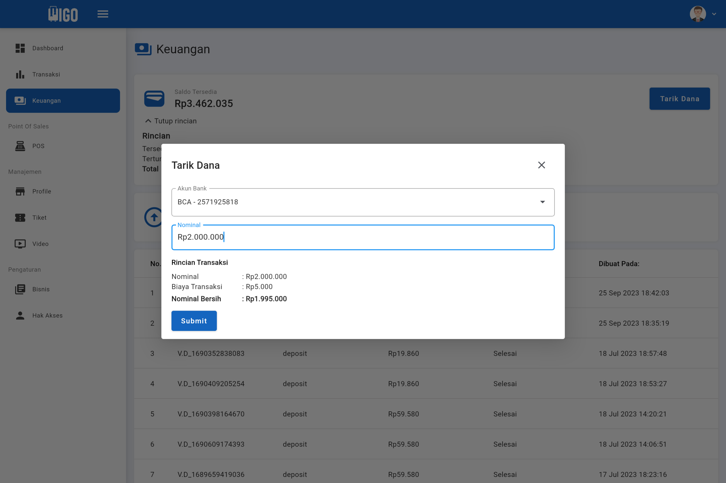Open the Profile menu item
The height and width of the screenshot is (483, 726).
[x=42, y=191]
